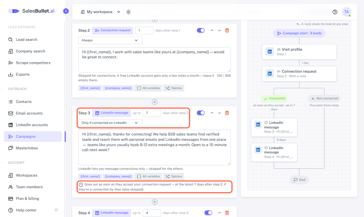Open MasterInbox from sidebar
Screen dimensions: 364x217
click(x=33, y=148)
